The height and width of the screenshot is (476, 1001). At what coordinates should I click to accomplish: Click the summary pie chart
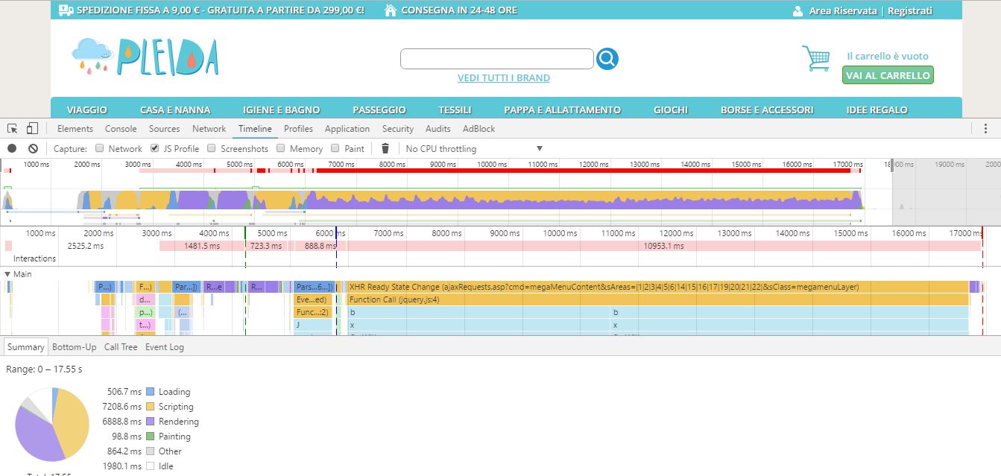(52, 425)
